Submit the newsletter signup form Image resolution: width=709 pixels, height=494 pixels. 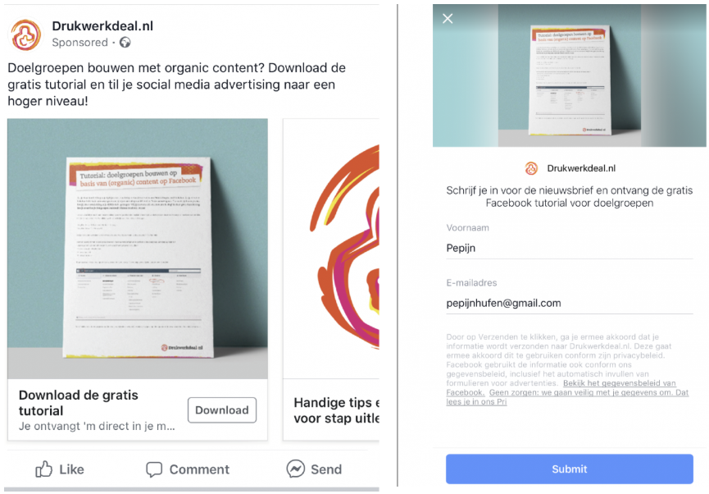570,469
